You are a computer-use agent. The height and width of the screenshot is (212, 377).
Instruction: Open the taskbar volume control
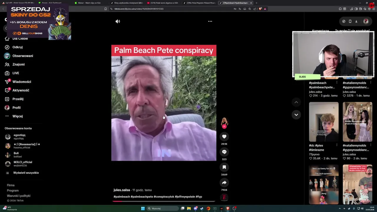tap(362, 208)
